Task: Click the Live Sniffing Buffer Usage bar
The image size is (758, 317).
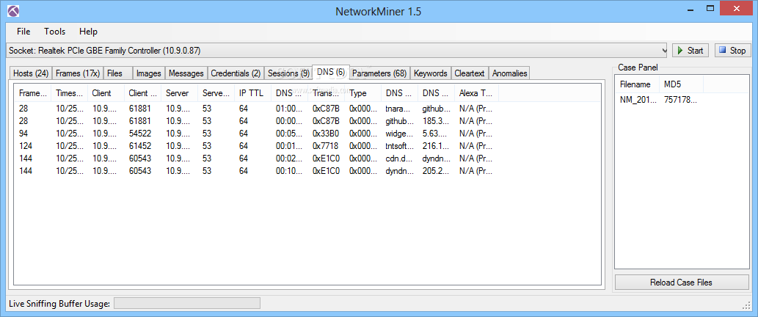Action: tap(186, 304)
